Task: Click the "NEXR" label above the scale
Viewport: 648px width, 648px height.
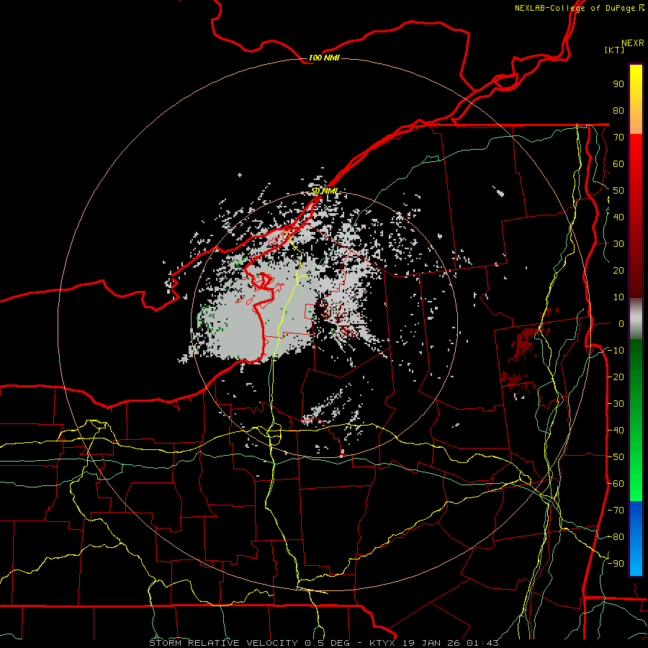Action: 632,43
